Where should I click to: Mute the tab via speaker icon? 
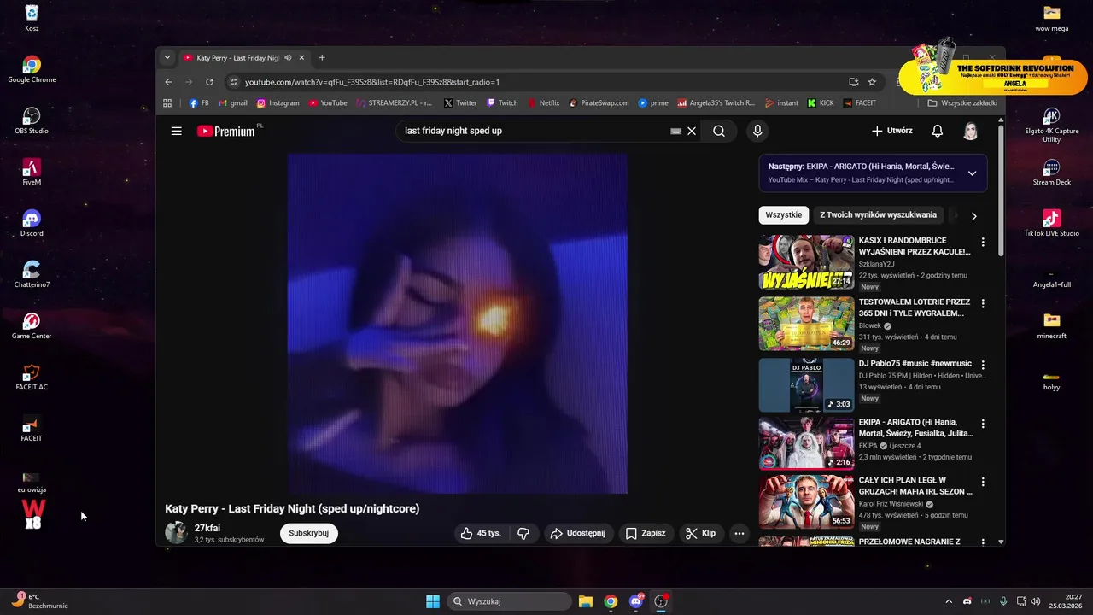click(288, 58)
